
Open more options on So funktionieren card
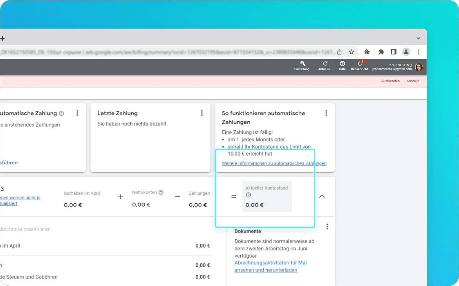pyautogui.click(x=326, y=113)
